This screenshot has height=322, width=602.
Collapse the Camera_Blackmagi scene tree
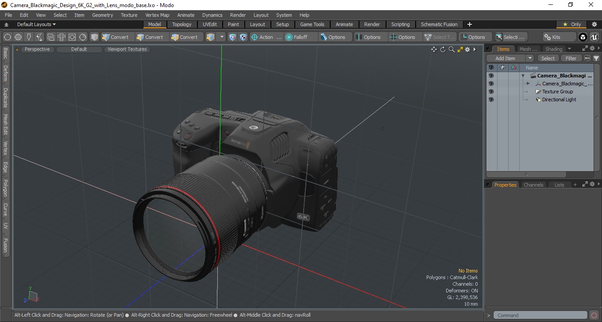(x=523, y=76)
